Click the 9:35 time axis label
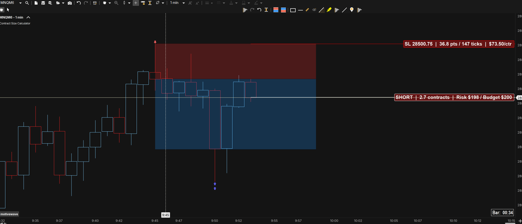This screenshot has width=522, height=224. 36,221
